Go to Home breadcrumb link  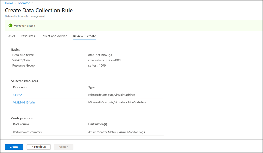[9, 3]
